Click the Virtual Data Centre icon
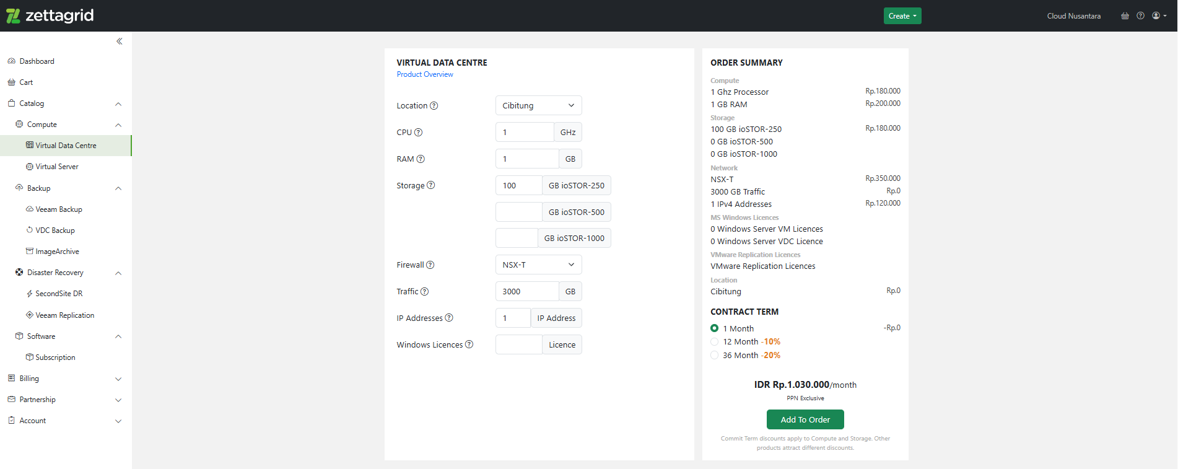 (x=29, y=145)
